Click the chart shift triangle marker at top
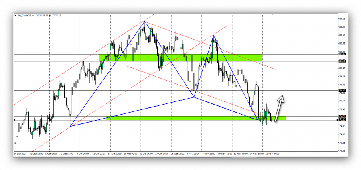 pos(273,14)
